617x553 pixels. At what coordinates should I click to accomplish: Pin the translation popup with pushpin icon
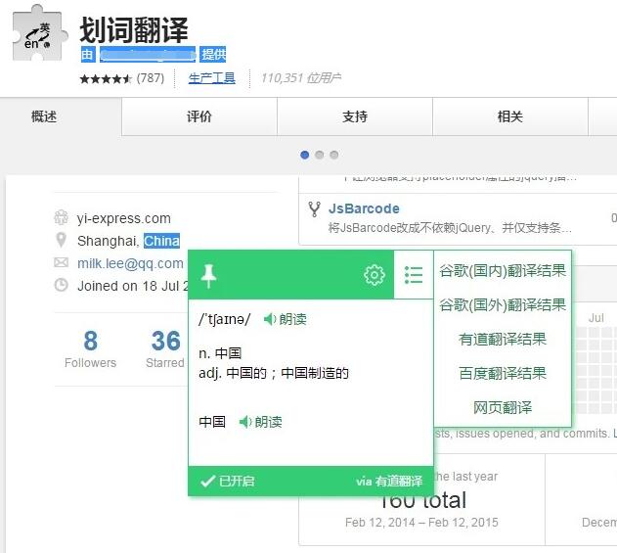tap(208, 276)
